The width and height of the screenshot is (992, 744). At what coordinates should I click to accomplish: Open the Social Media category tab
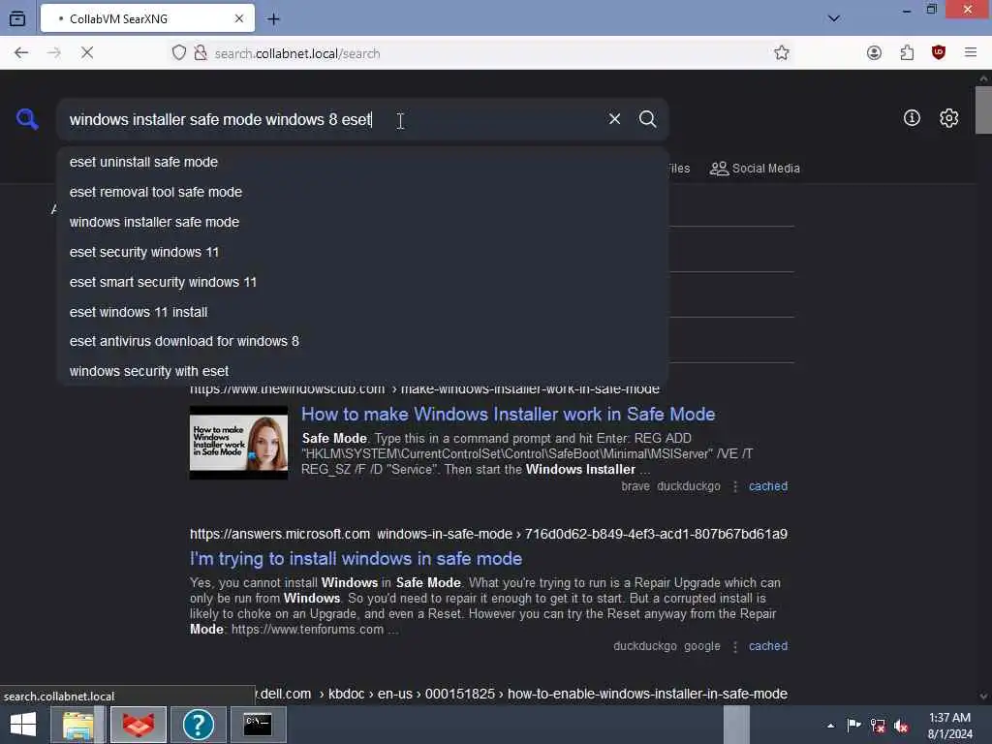coord(755,169)
